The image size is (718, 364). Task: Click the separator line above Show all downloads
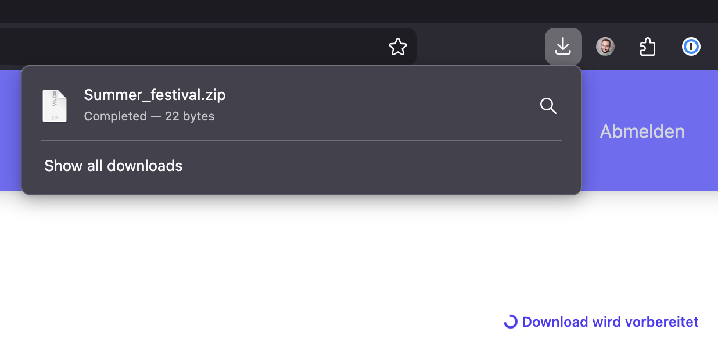pos(301,140)
